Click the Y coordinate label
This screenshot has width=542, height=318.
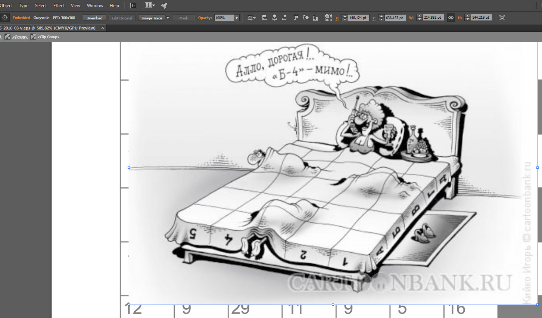tap(374, 18)
